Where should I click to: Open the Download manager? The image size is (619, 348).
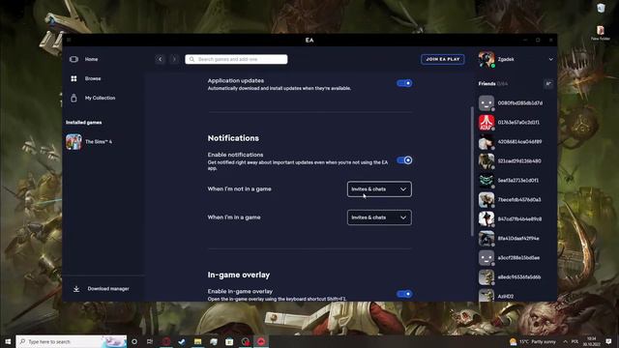(108, 289)
